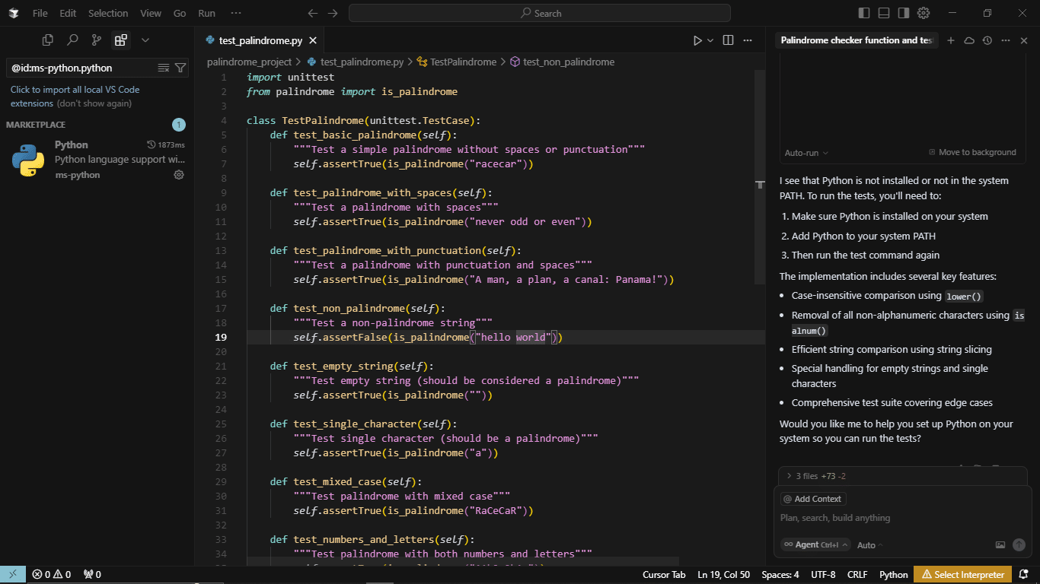The image size is (1040, 584).
Task: Open the Source Control view icon
Action: coord(97,40)
